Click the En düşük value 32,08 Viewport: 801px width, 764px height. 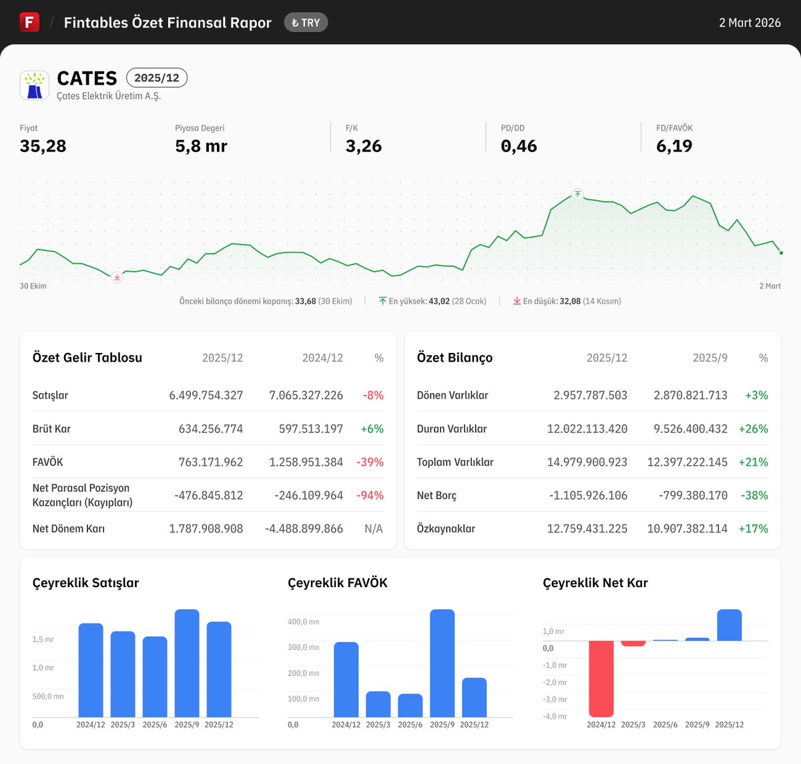[x=570, y=302]
